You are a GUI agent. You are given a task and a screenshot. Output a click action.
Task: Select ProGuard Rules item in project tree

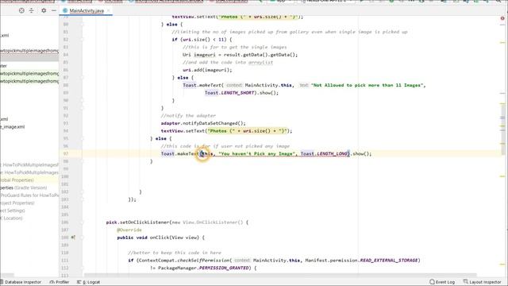point(29,195)
